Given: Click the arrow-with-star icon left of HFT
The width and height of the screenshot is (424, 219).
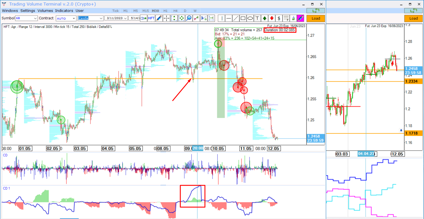Looking at the screenshot, I should (x=144, y=18).
